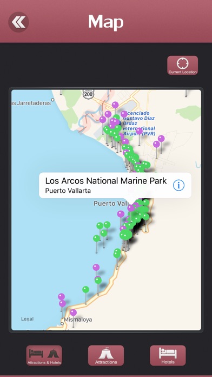Filter map to Attractions only
212x377 pixels.
(x=106, y=355)
